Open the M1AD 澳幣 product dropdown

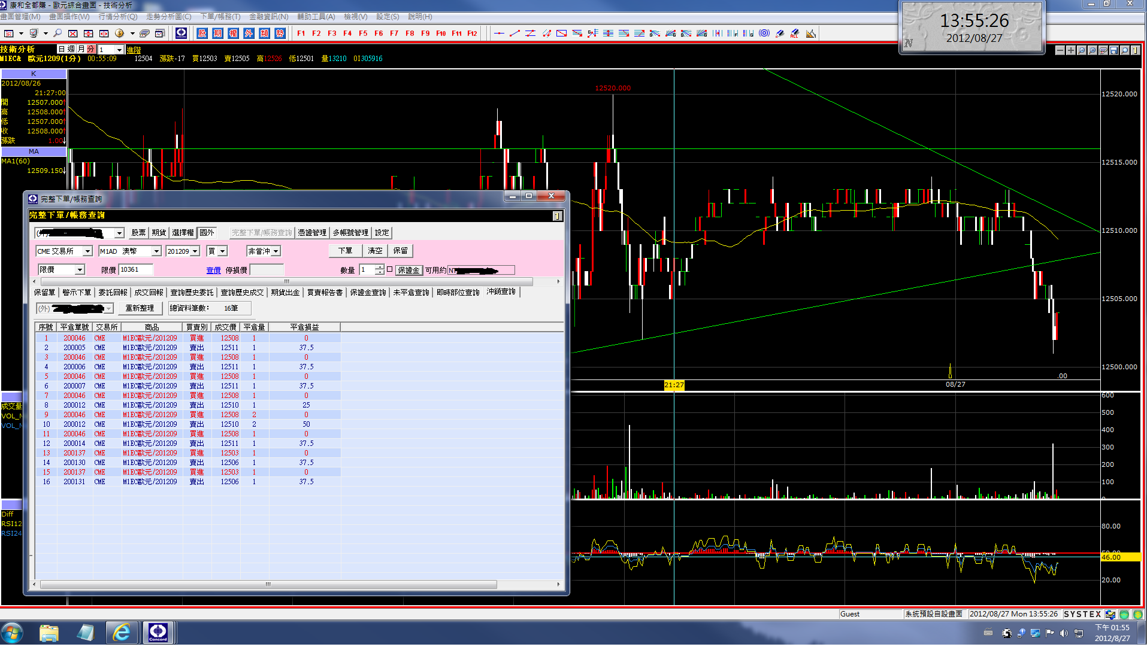coord(156,251)
